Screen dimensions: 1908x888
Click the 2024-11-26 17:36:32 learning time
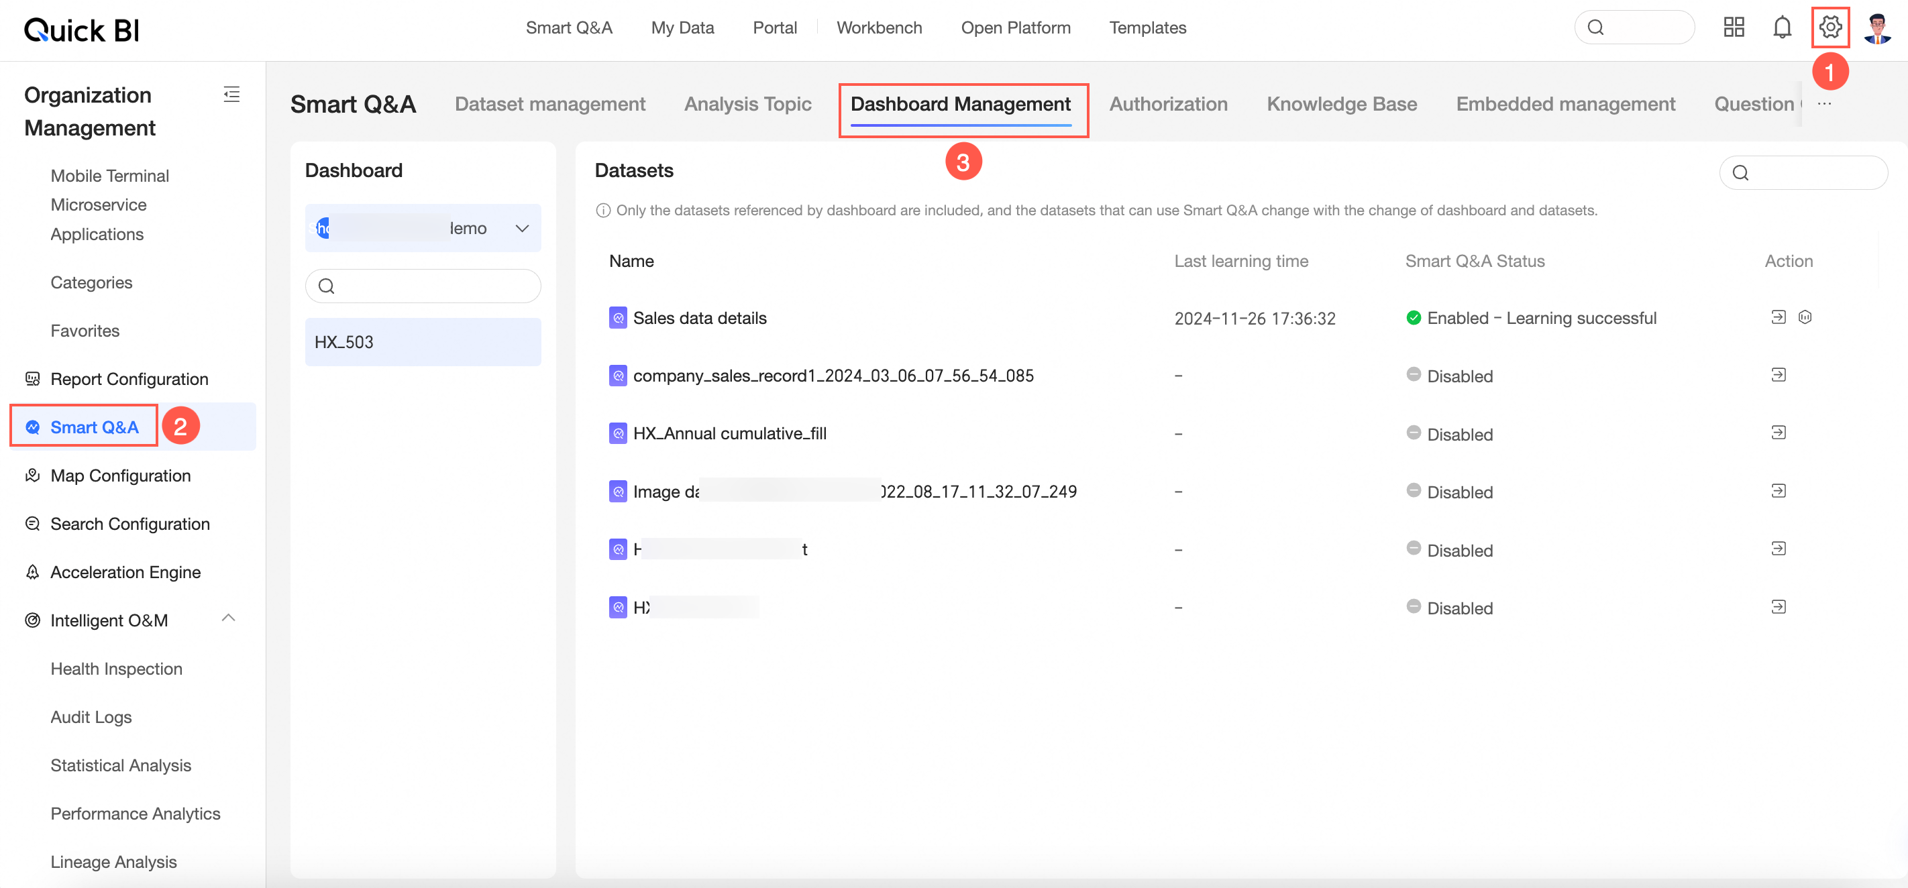click(1255, 319)
